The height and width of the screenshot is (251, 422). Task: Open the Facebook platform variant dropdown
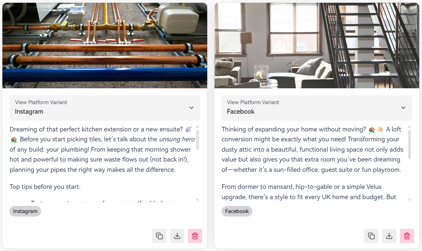(x=317, y=107)
